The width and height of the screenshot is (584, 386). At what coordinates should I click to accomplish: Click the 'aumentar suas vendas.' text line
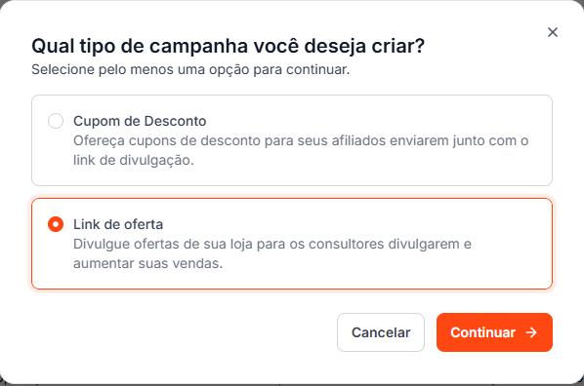pyautogui.click(x=147, y=263)
